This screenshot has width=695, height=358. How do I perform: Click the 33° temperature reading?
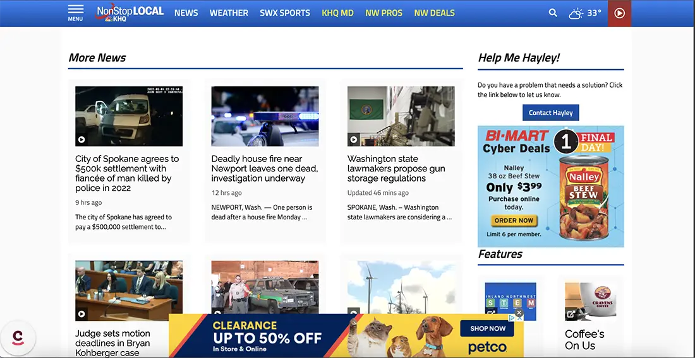point(595,13)
